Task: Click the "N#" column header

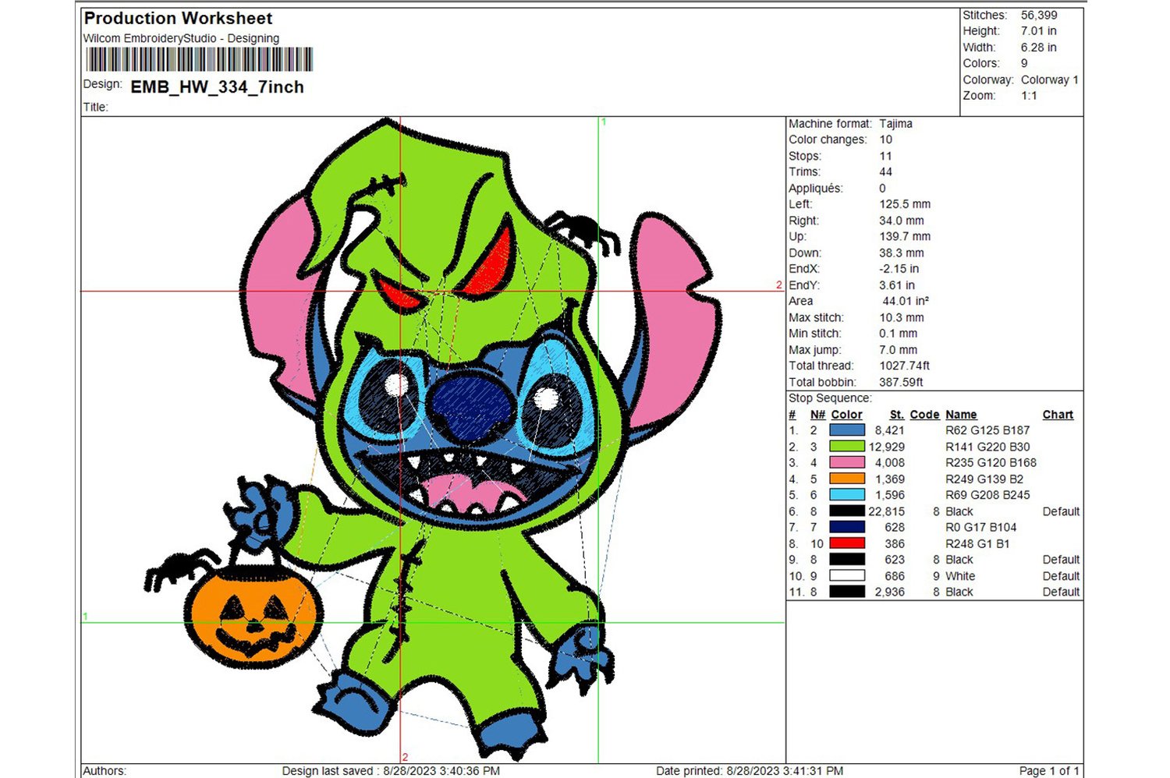Action: (x=817, y=415)
